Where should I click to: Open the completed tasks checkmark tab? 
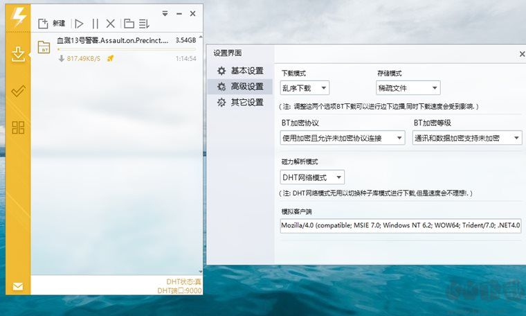pyautogui.click(x=18, y=91)
